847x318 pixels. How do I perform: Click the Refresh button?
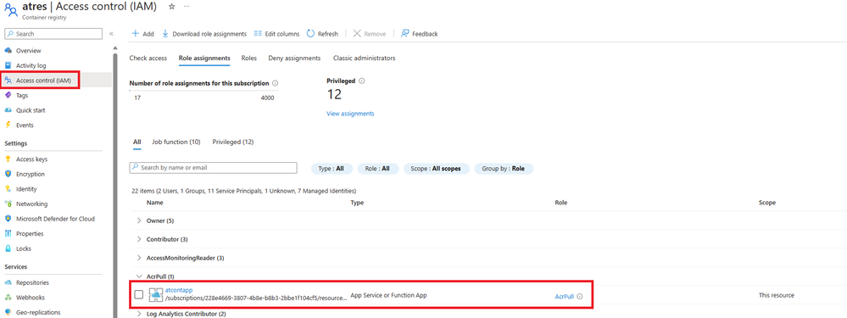pyautogui.click(x=322, y=33)
